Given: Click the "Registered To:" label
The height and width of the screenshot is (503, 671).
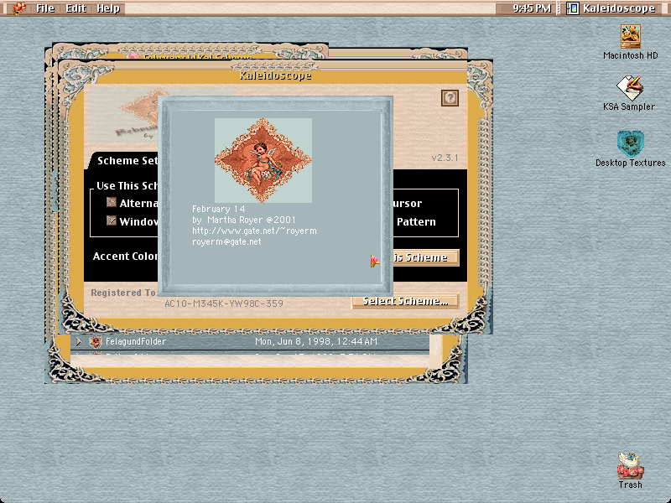Looking at the screenshot, I should [124, 293].
